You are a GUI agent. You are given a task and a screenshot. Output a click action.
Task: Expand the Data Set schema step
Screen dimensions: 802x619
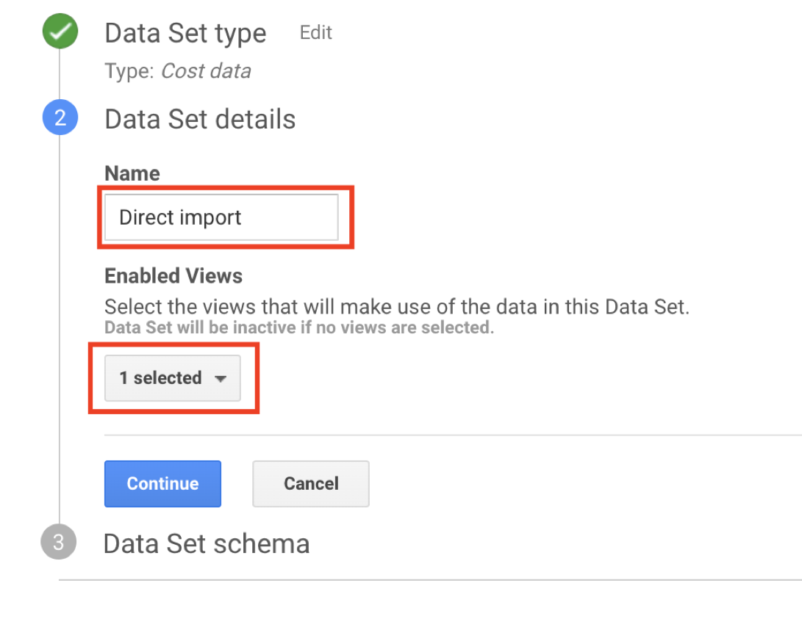pos(207,544)
